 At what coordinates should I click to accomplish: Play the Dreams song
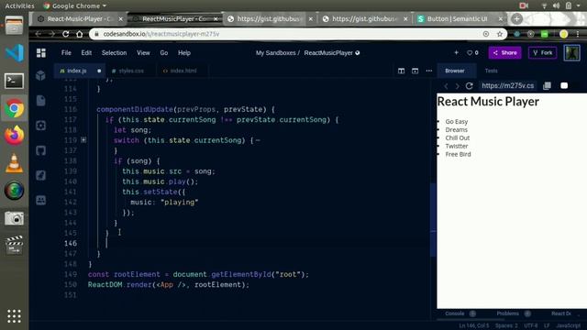tap(457, 130)
